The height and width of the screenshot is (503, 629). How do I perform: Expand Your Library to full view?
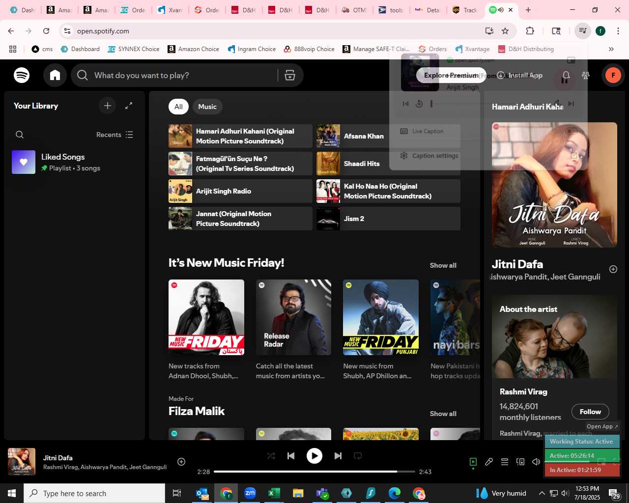pyautogui.click(x=129, y=106)
